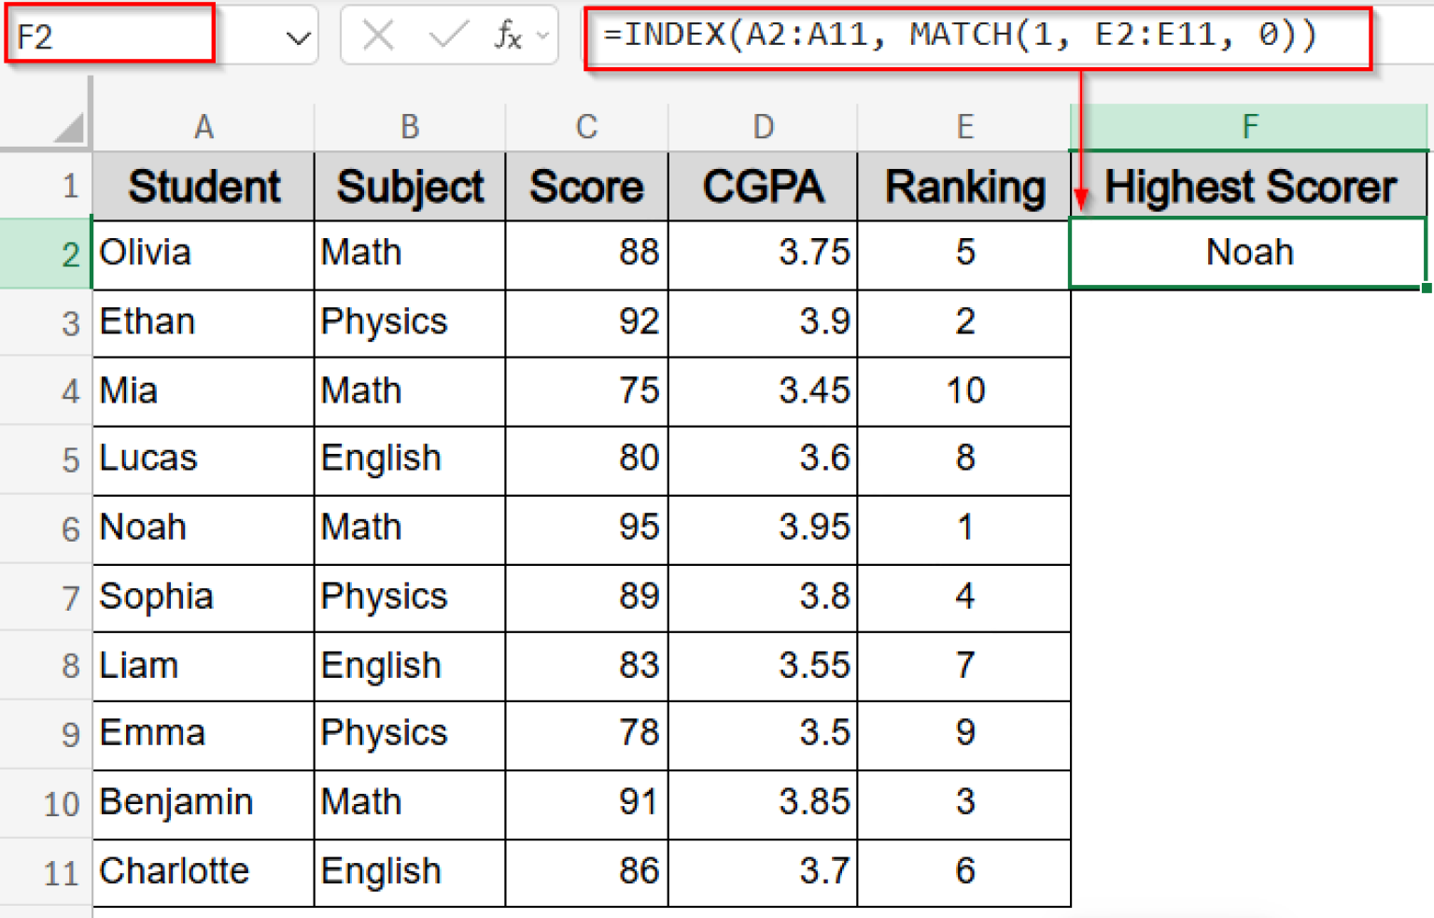The width and height of the screenshot is (1434, 918).
Task: Select the Student header cell A1
Action: pos(204,186)
